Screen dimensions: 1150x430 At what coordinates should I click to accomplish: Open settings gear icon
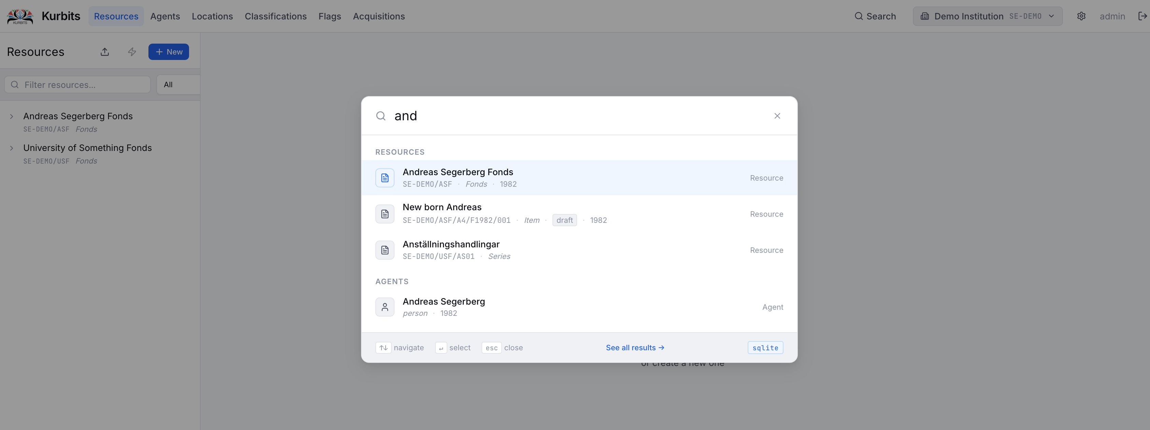point(1081,16)
